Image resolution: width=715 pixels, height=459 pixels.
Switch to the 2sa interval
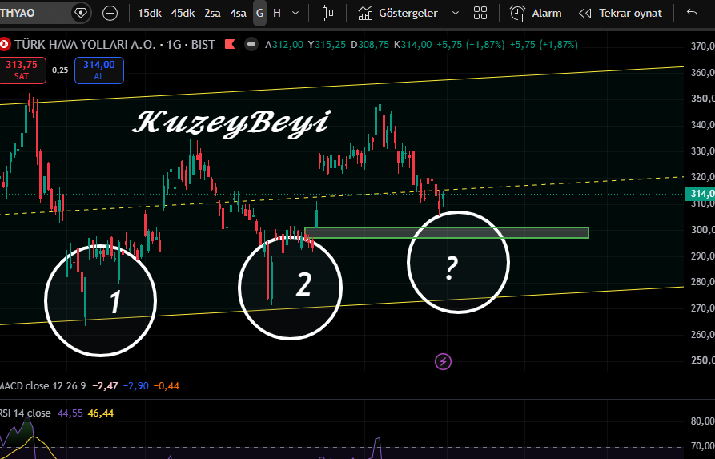click(212, 14)
